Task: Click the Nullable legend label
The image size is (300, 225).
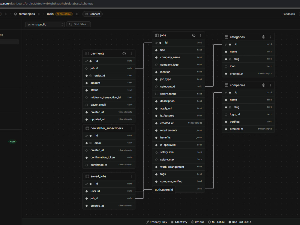Action: (218, 222)
